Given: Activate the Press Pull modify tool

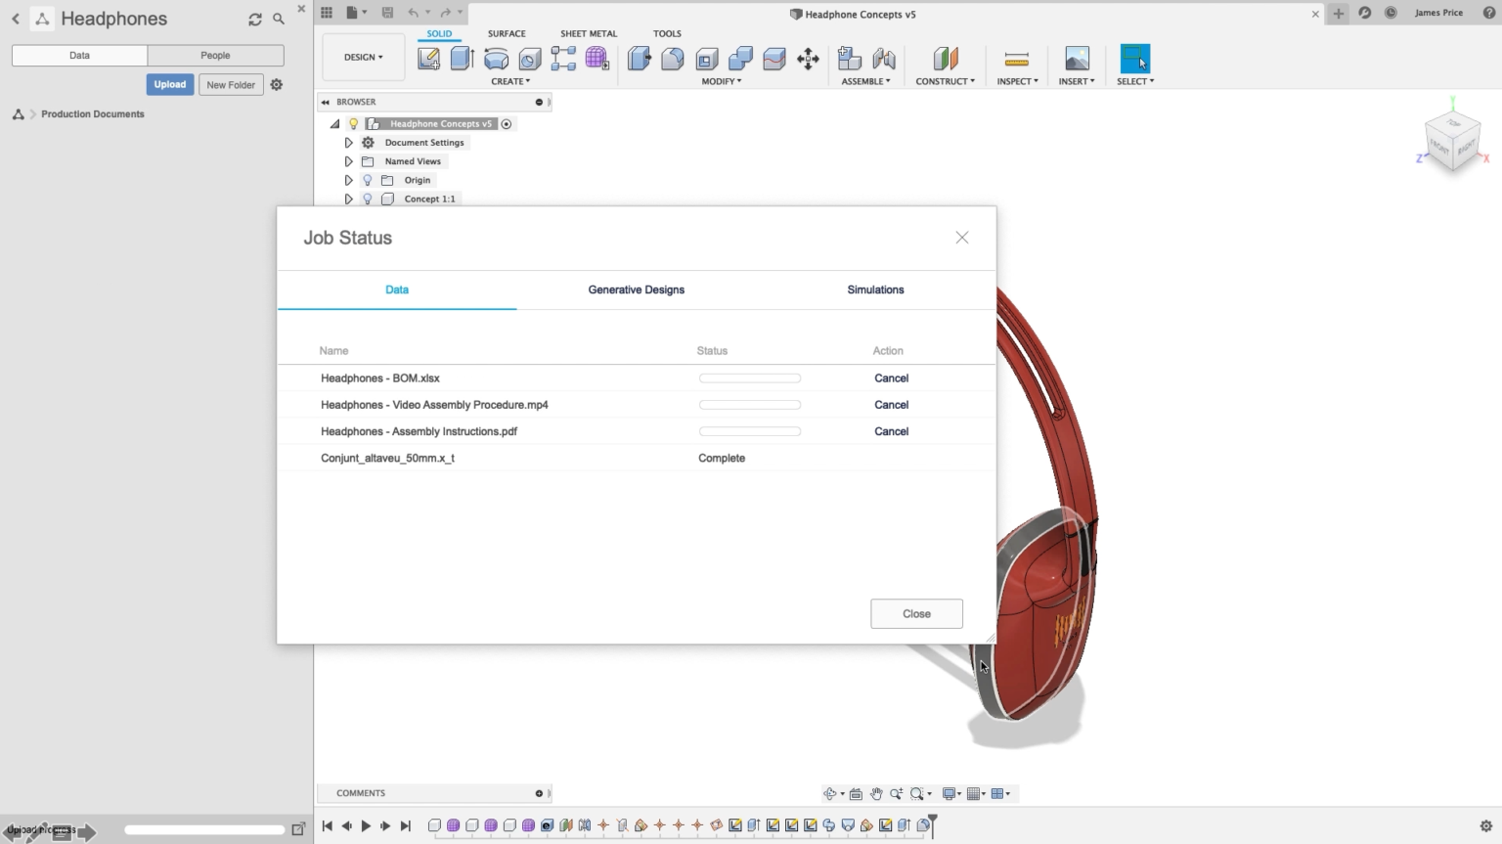Looking at the screenshot, I should click(639, 59).
